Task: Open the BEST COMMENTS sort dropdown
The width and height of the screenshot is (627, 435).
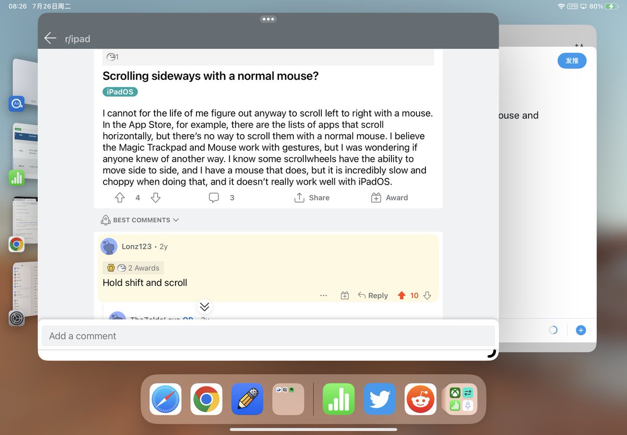Action: point(140,220)
